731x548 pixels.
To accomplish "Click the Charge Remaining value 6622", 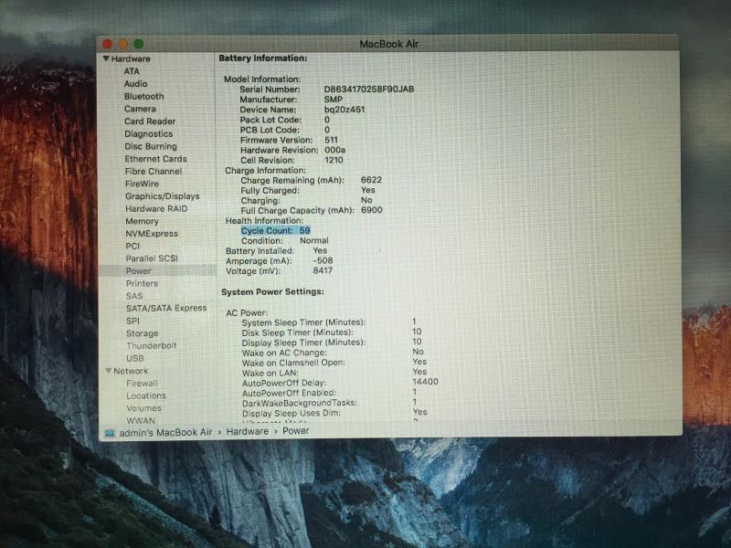I will click(371, 180).
